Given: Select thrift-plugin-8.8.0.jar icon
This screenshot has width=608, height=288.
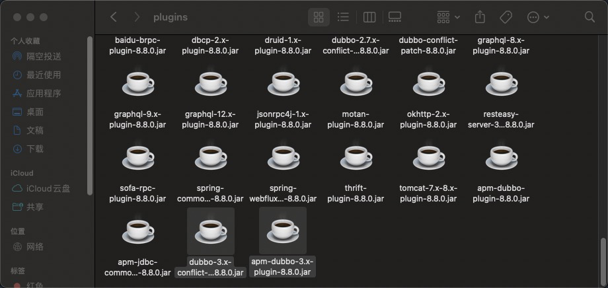Looking at the screenshot, I should pos(356,157).
